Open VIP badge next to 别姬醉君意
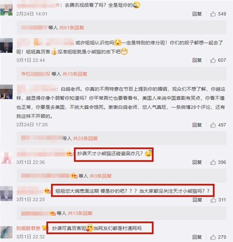This screenshot has width=233, height=242. click(x=44, y=228)
